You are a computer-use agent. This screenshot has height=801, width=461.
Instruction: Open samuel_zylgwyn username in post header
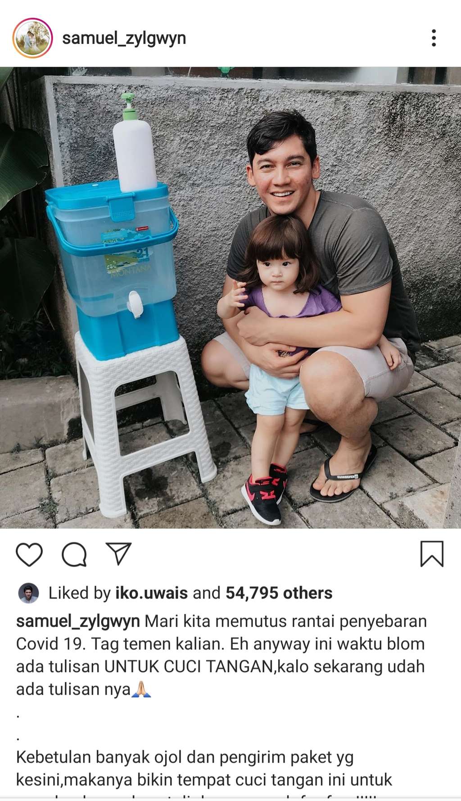(124, 38)
